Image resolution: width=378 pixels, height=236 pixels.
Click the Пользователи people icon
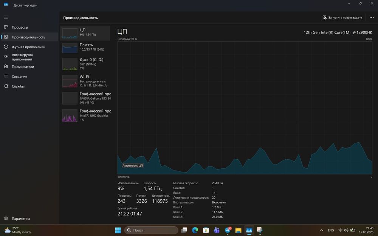coord(6,66)
